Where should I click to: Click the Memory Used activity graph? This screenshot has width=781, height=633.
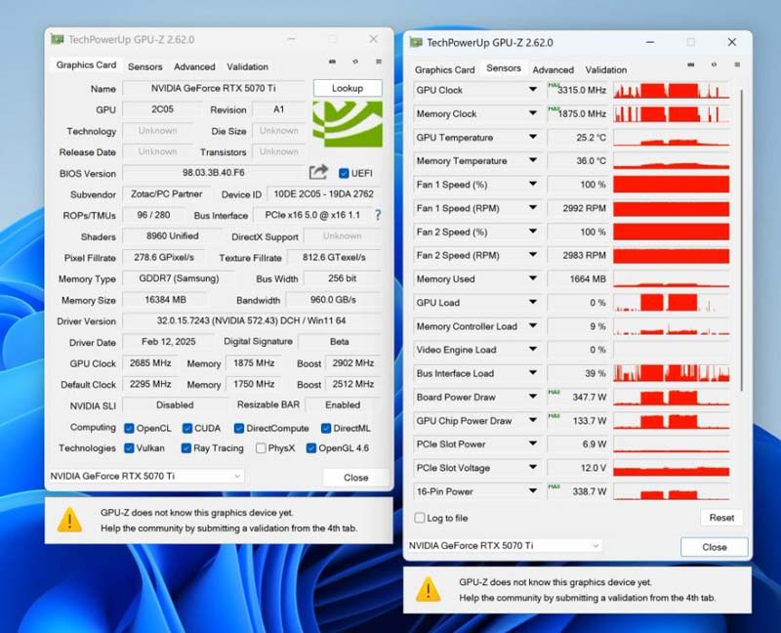(x=674, y=278)
